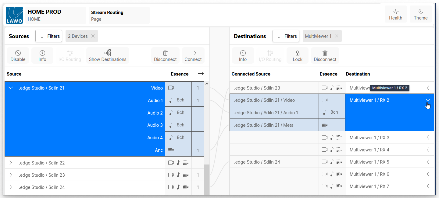Open the Health status page
This screenshot has height=198, width=439.
pos(395,15)
